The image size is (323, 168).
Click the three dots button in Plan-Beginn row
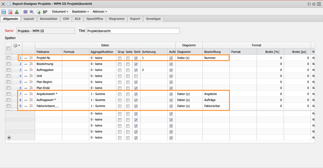(26, 82)
